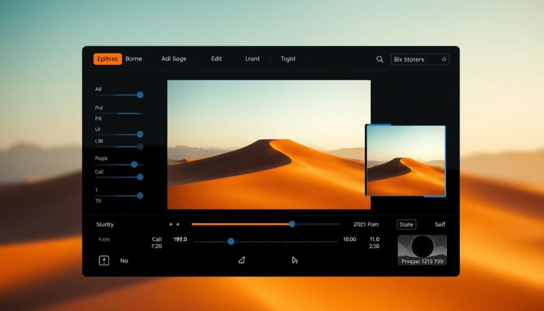Click the slider below the 1 label
Screen dimensions: 544x311
[x=120, y=196]
